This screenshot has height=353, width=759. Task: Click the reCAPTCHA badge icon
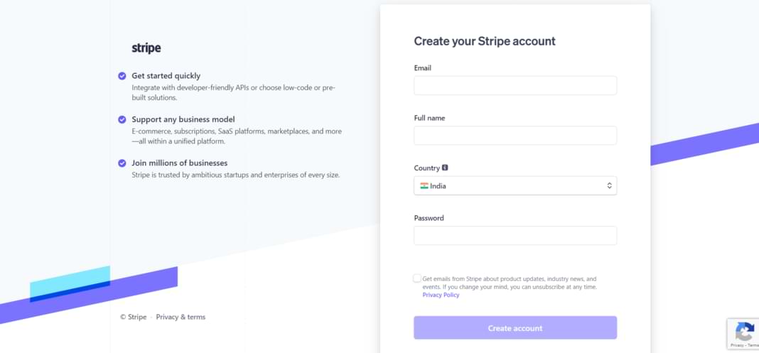pyautogui.click(x=745, y=332)
